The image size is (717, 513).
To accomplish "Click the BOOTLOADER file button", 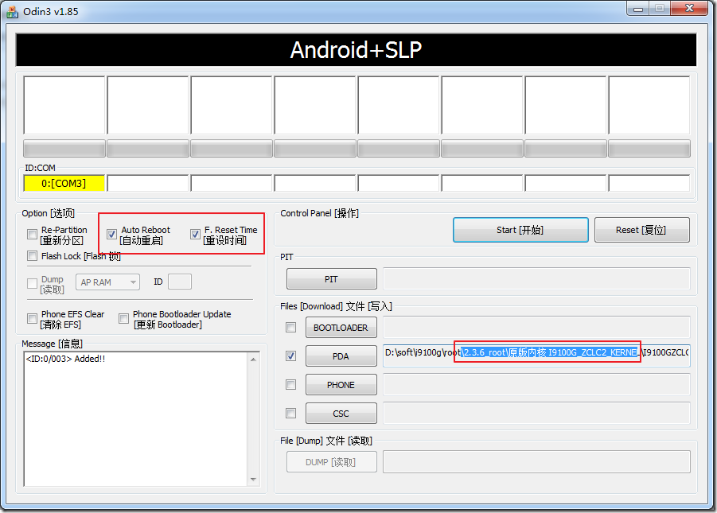I will (x=341, y=328).
